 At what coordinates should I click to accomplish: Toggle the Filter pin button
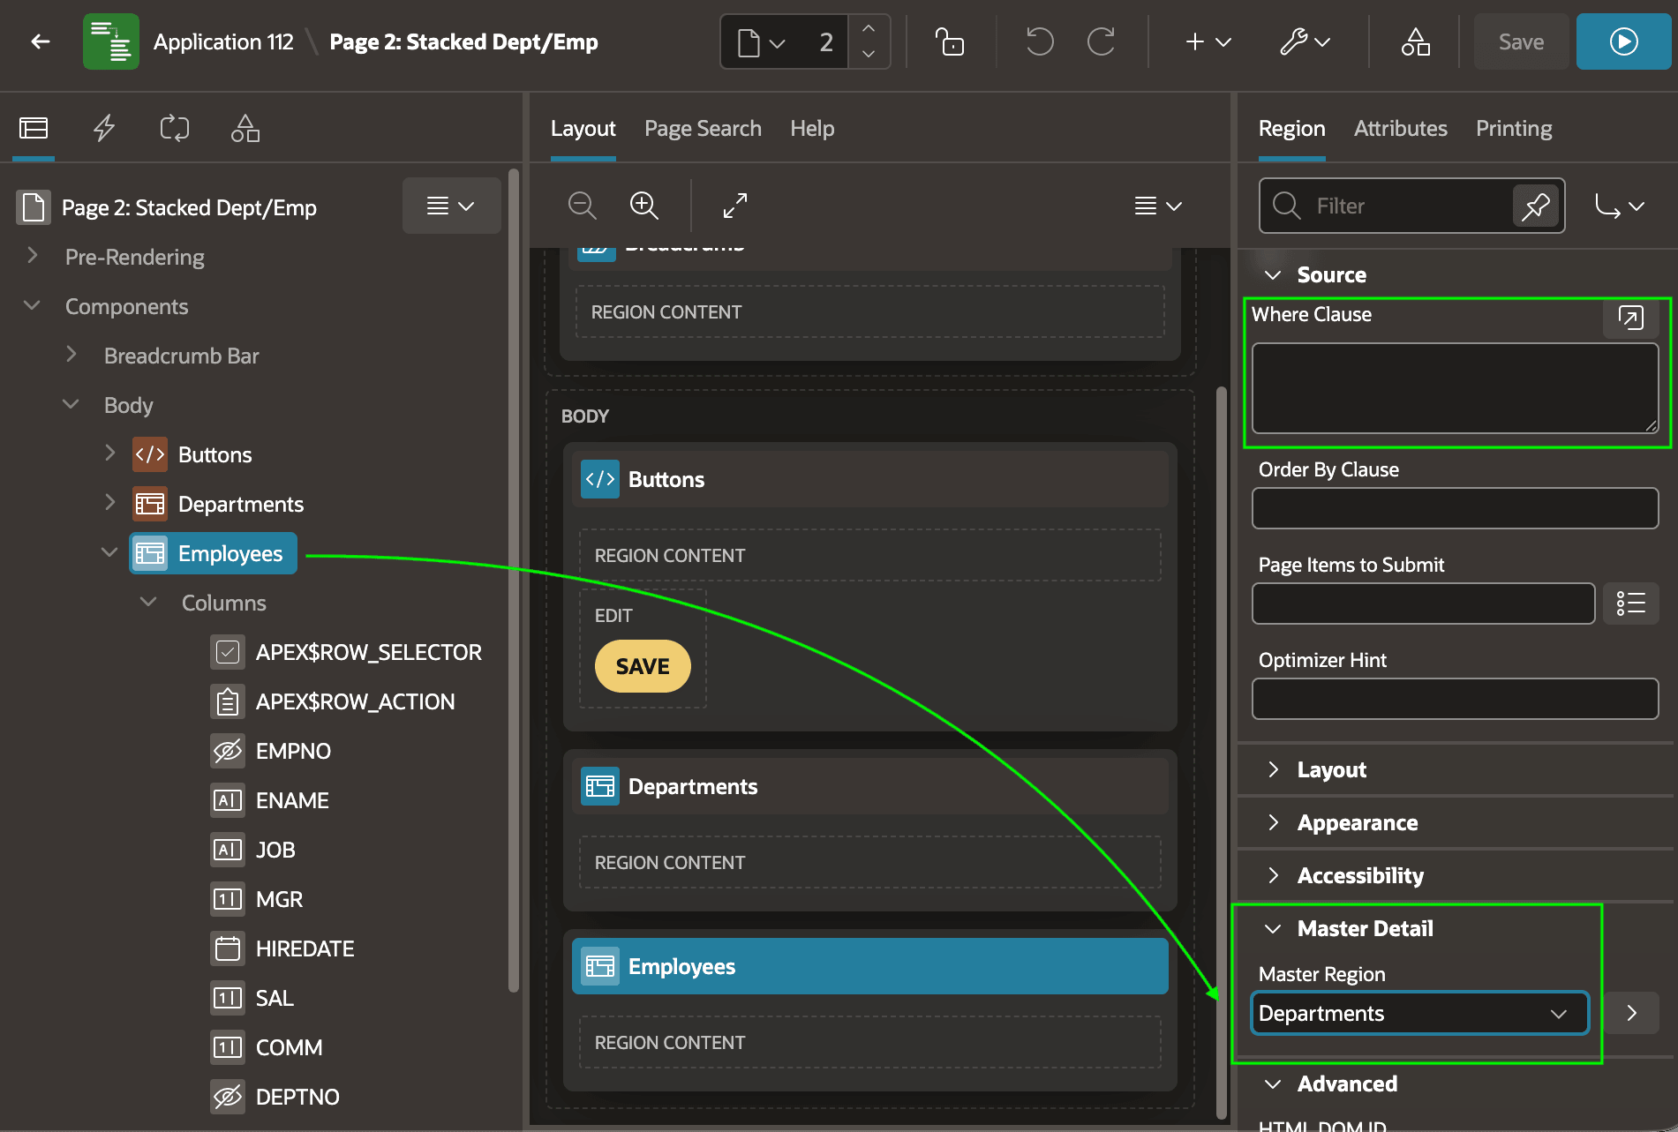coord(1535,206)
